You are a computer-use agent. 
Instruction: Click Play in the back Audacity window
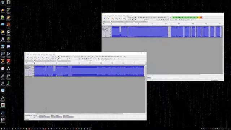pos(108,18)
